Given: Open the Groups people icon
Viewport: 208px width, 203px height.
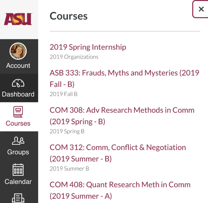Looking at the screenshot, I should [x=18, y=141].
